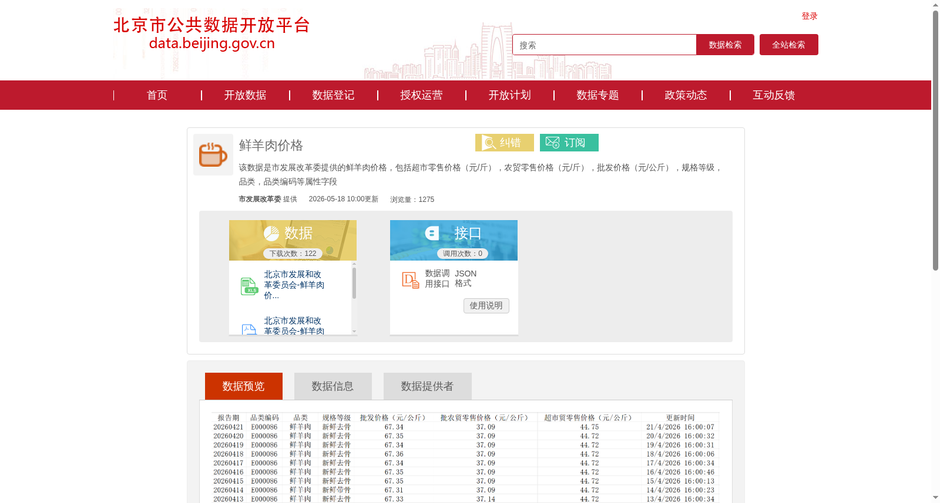The width and height of the screenshot is (940, 503).
Task: Click the 报告期 column header
Action: 229,418
